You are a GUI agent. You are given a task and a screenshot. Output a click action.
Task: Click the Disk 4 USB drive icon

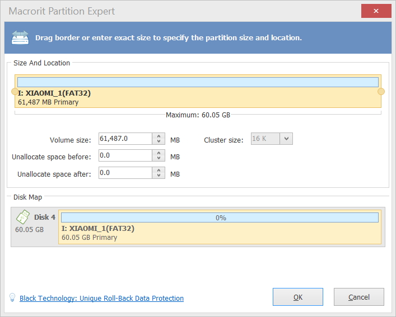click(x=23, y=217)
